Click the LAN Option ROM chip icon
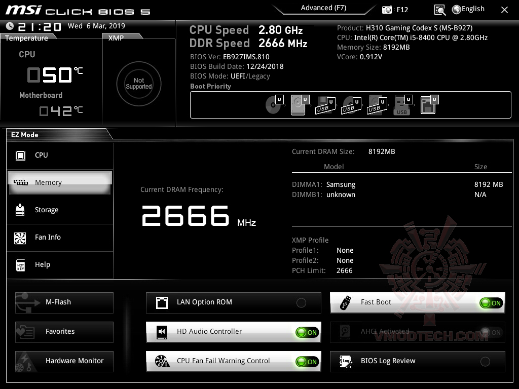 pos(162,303)
